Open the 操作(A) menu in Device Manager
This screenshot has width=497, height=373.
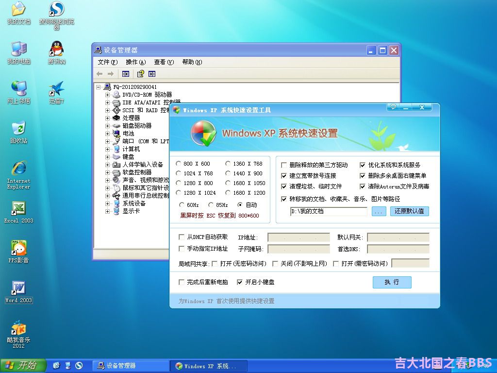coord(136,62)
